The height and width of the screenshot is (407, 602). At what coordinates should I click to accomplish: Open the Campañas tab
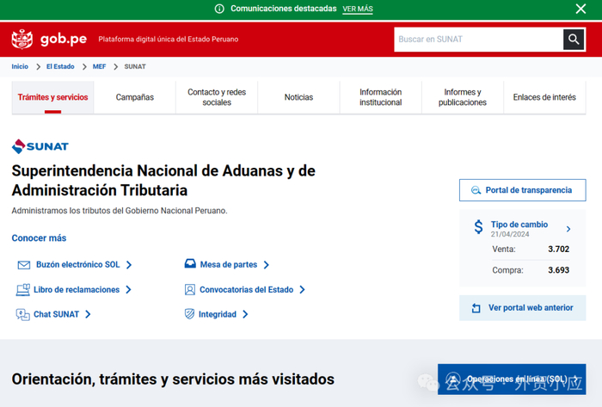click(135, 97)
